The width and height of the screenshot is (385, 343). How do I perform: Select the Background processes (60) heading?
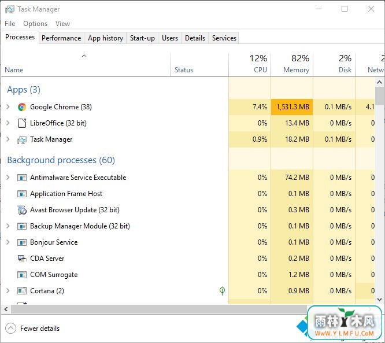[61, 160]
